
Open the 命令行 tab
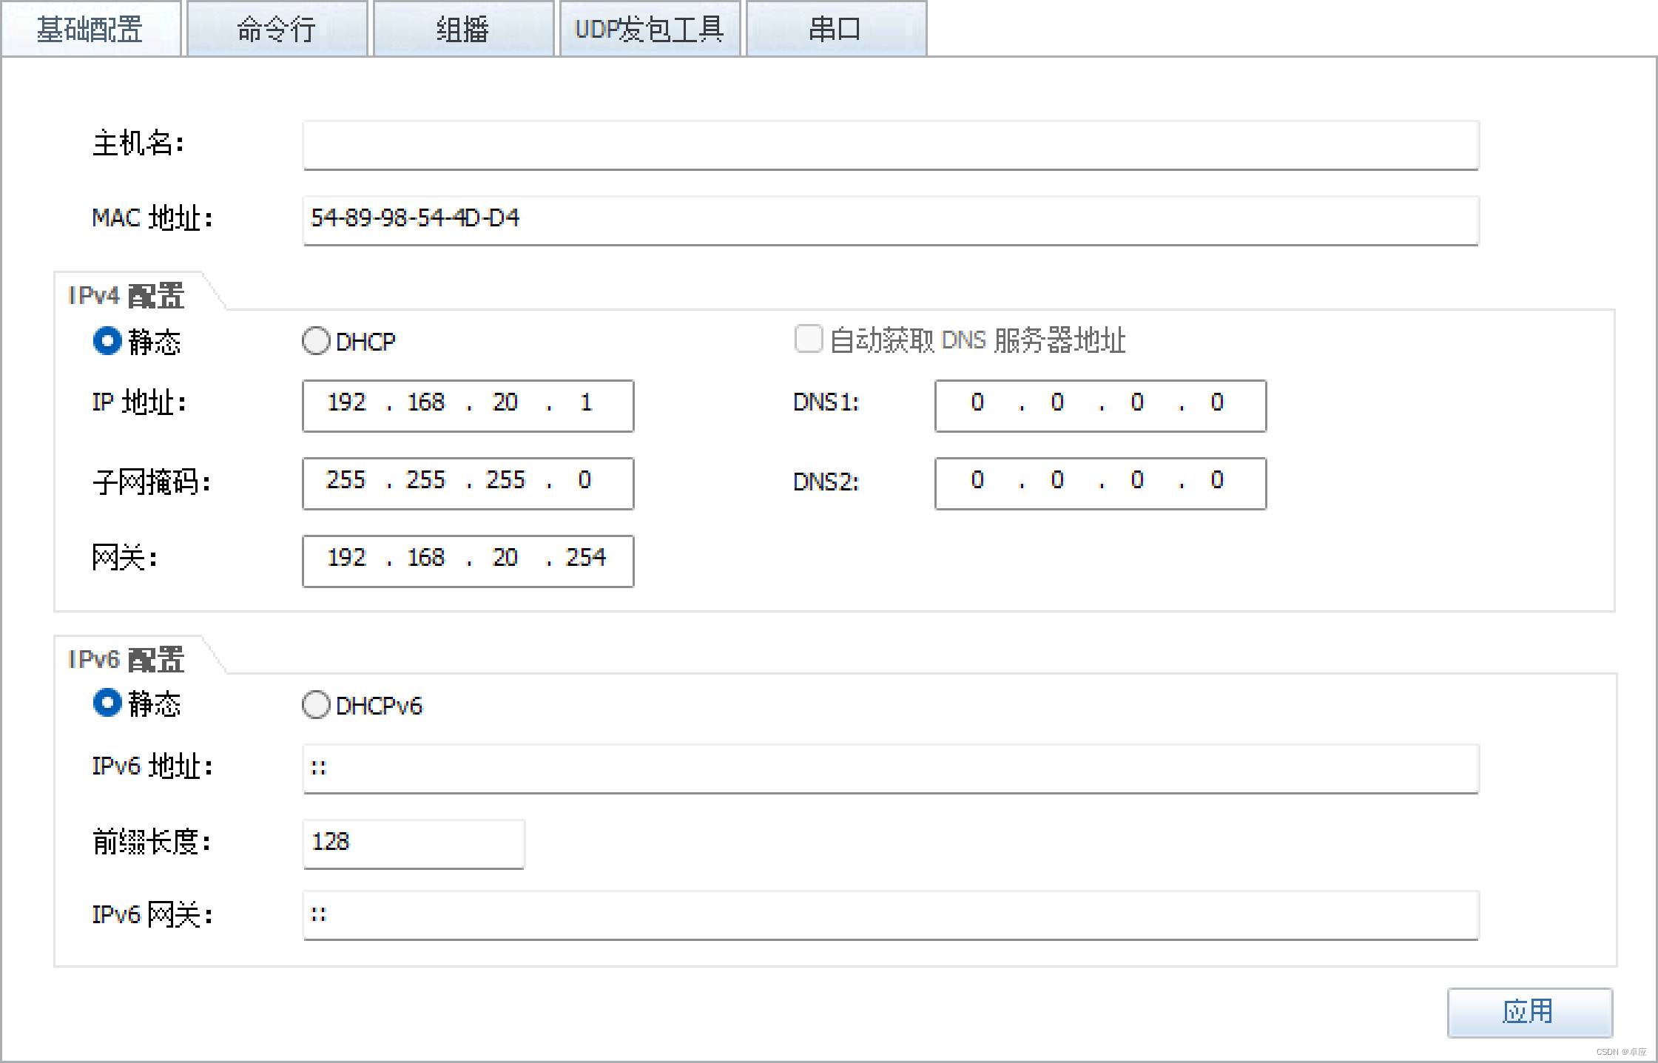click(x=277, y=29)
